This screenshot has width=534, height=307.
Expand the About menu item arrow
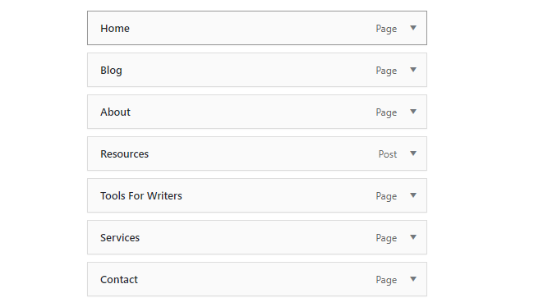click(x=413, y=112)
